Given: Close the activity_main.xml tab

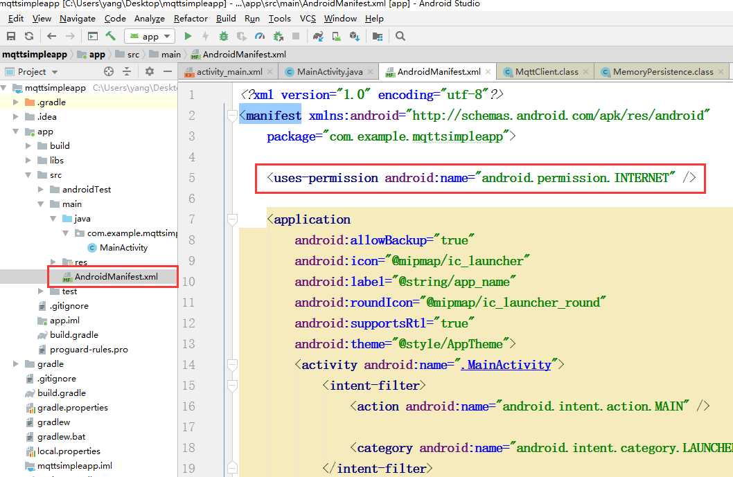Looking at the screenshot, I should pyautogui.click(x=270, y=71).
